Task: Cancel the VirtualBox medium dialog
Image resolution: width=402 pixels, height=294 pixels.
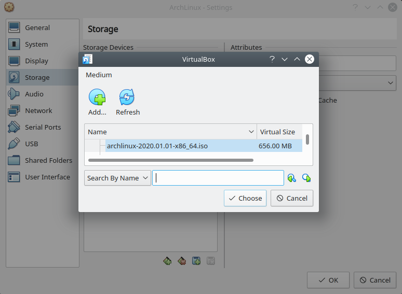Action: tap(292, 198)
